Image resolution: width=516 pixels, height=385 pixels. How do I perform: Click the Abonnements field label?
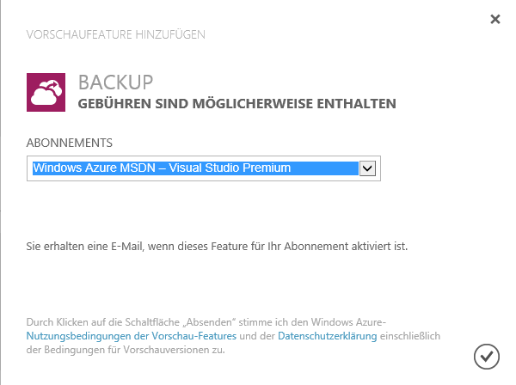coord(70,142)
